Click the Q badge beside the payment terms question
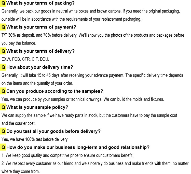 [x=3, y=27]
